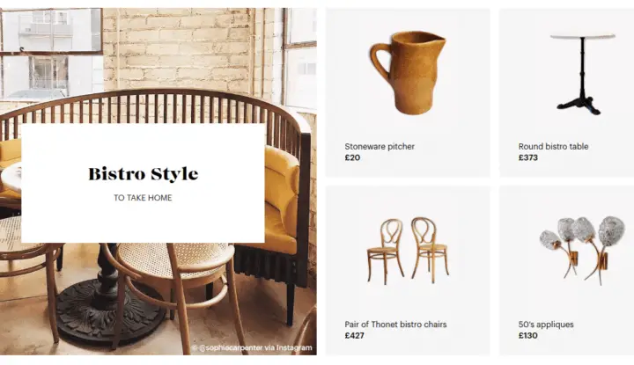Open the Thonet bistro chairs image
This screenshot has height=365, width=634.
pyautogui.click(x=408, y=251)
